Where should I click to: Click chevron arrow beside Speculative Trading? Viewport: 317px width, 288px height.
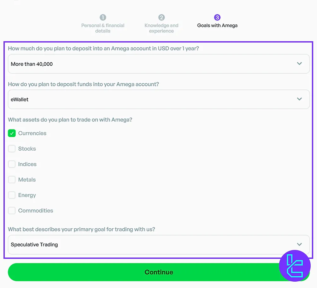pyautogui.click(x=299, y=244)
